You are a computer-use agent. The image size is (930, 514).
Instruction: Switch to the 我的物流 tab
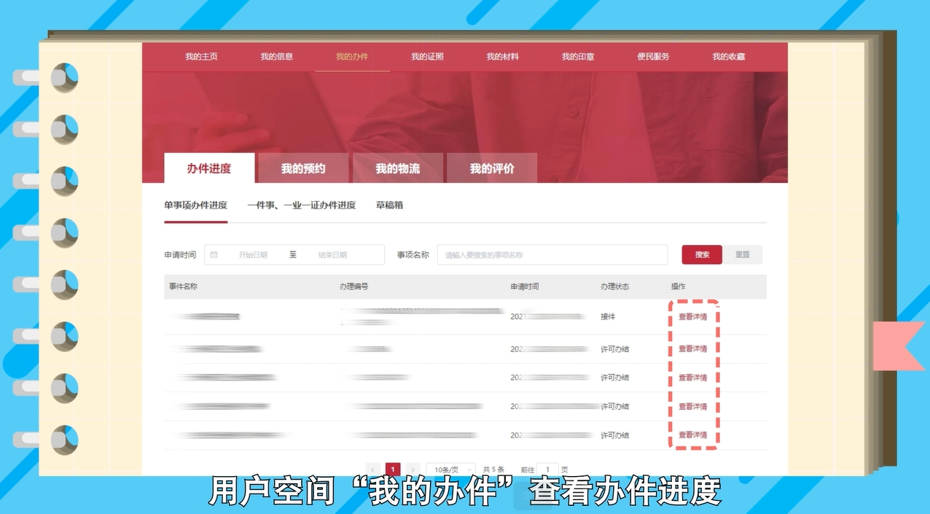tap(398, 168)
